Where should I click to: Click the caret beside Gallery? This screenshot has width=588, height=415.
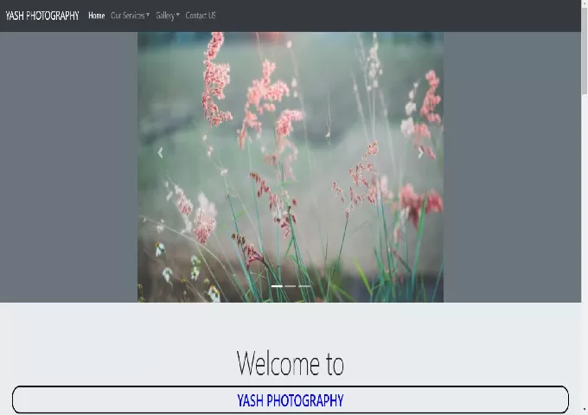point(178,16)
